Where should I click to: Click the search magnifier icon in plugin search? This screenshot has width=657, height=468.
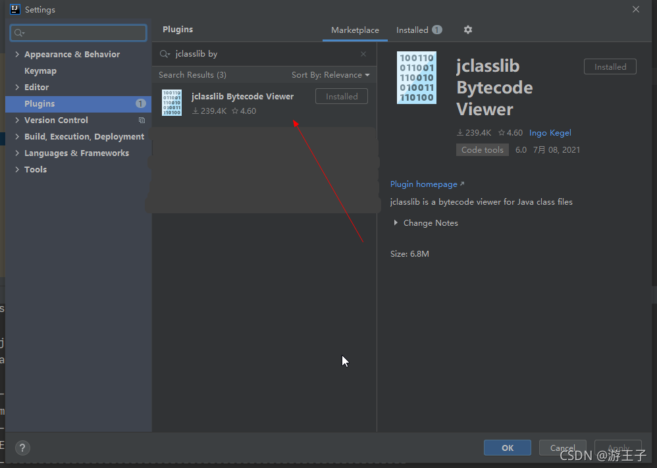pyautogui.click(x=165, y=54)
